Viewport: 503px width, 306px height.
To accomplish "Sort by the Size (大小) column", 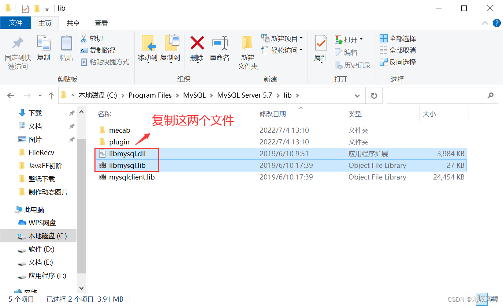I will pos(429,114).
